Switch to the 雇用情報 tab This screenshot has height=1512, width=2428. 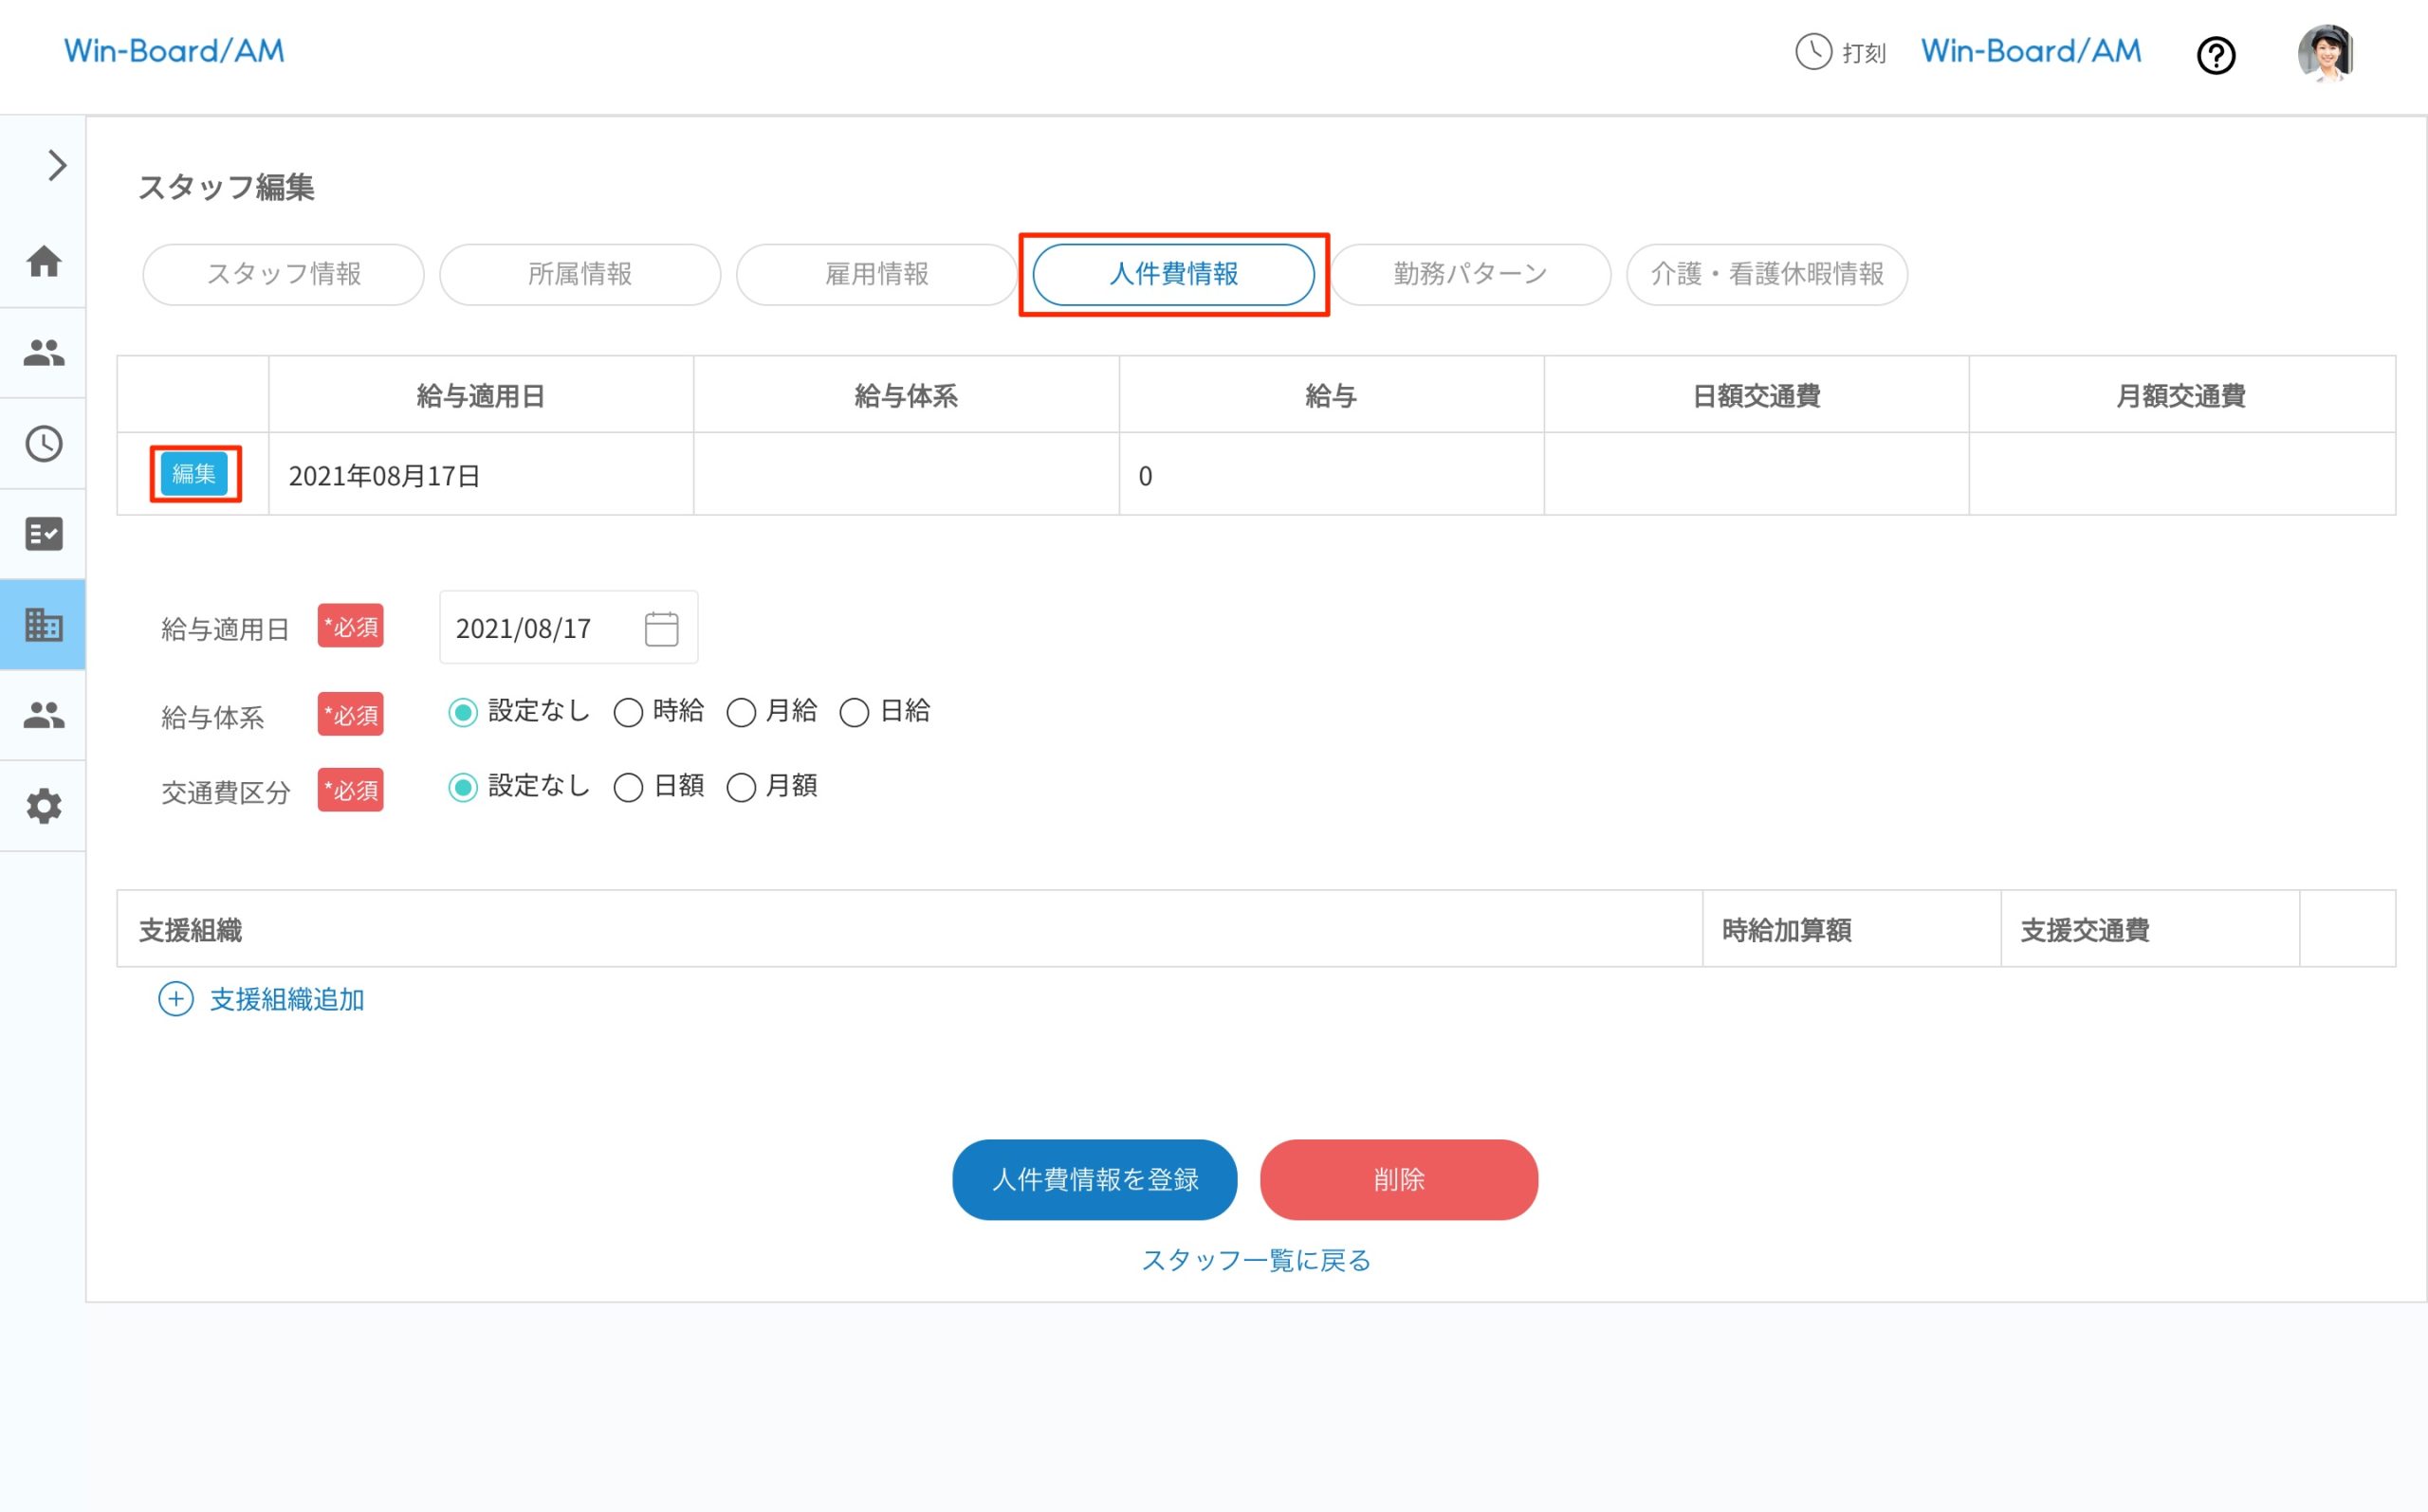point(876,274)
